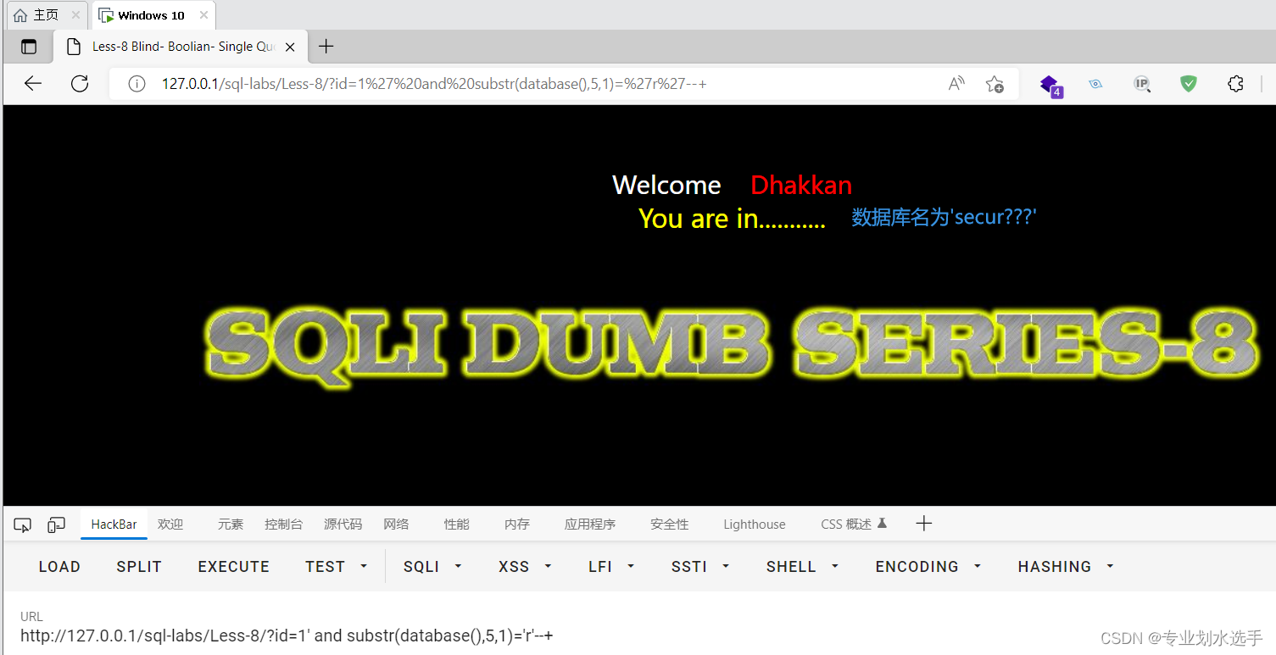Click HackBar SPLIT button
Image resolution: width=1276 pixels, height=655 pixels.
click(139, 567)
